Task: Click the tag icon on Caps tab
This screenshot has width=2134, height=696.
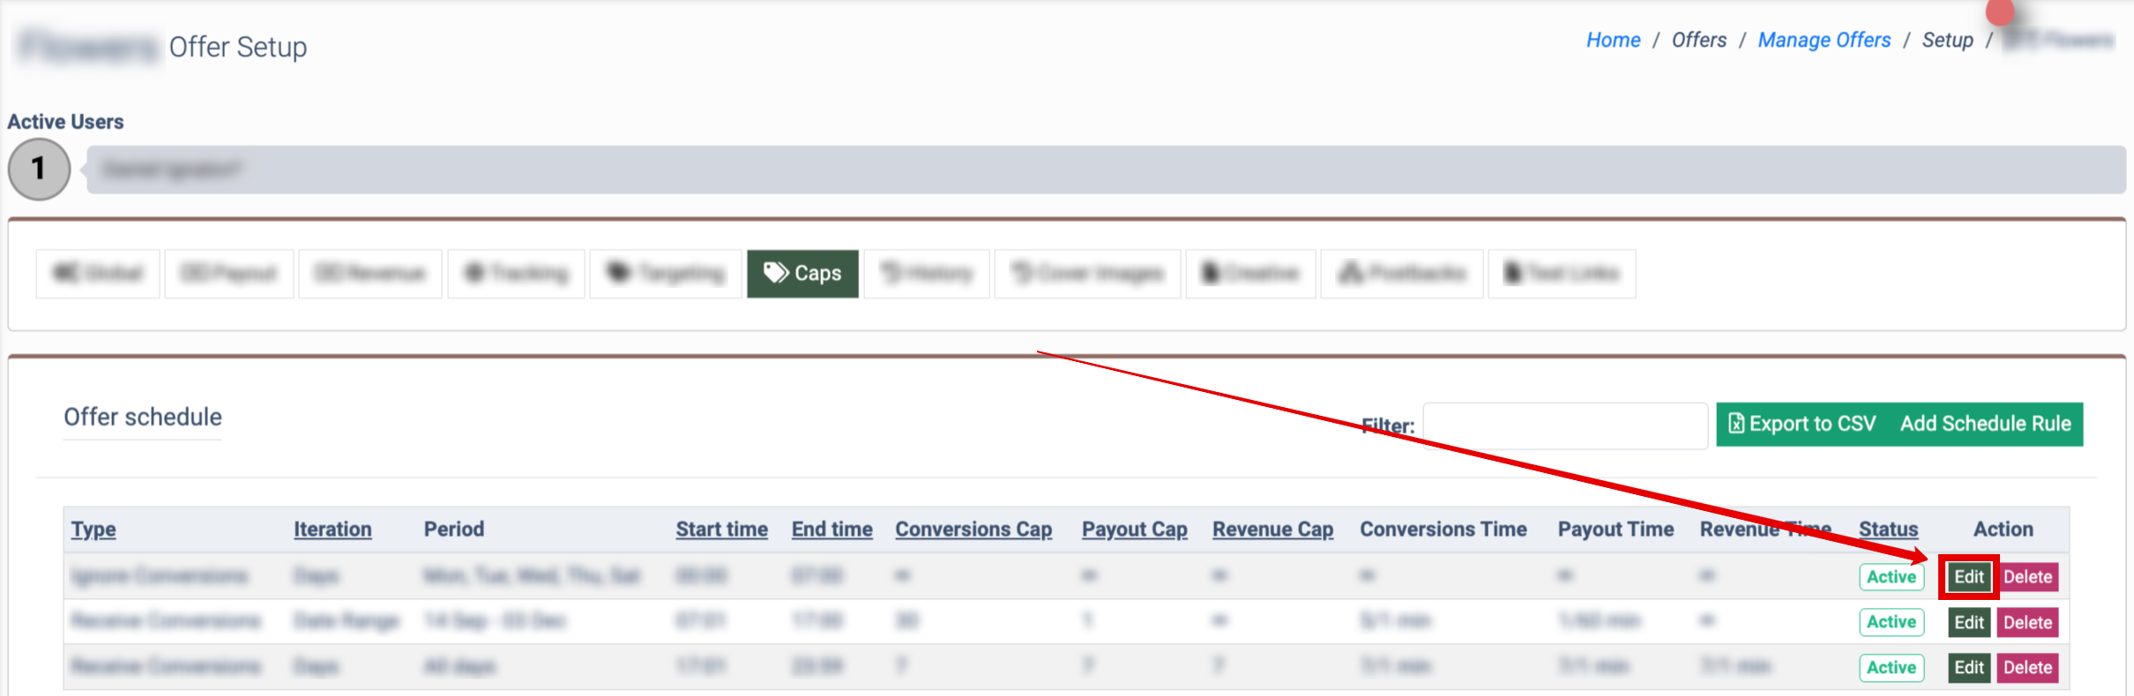Action: click(x=775, y=273)
